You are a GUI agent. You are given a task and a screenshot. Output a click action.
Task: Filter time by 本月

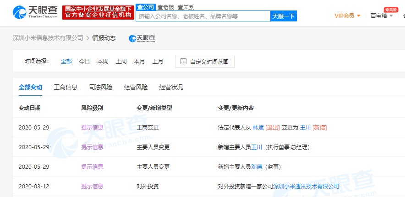tap(139, 62)
